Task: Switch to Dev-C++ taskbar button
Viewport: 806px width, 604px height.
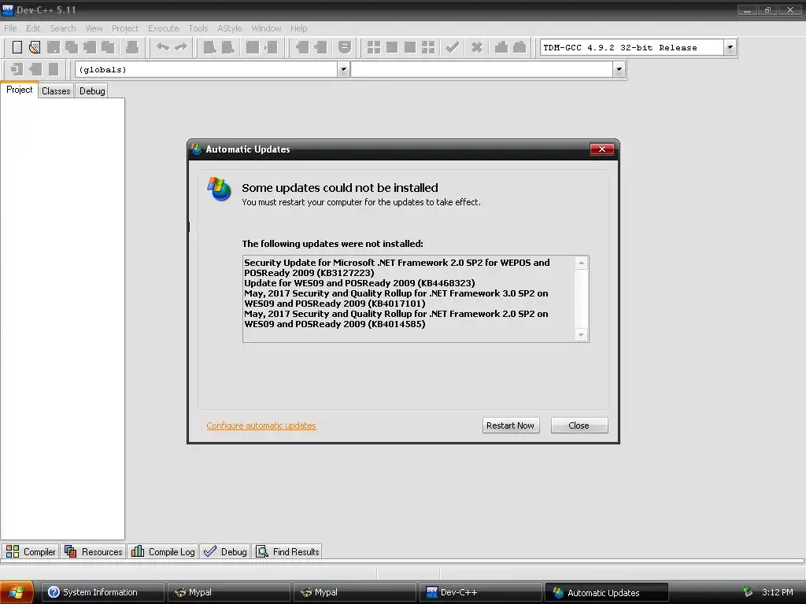Action: pyautogui.click(x=481, y=592)
